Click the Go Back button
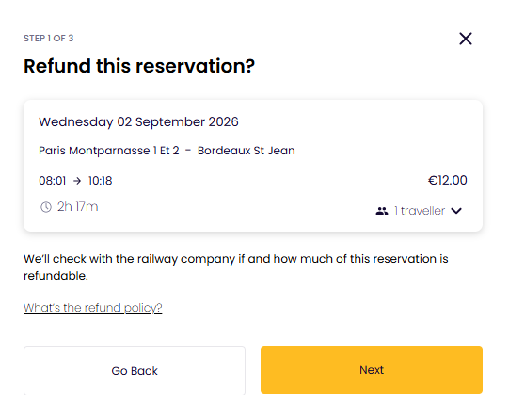This screenshot has width=509, height=419. tap(135, 371)
